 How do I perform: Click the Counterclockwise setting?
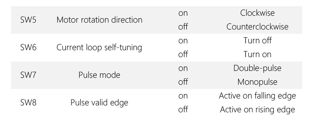point(257,27)
